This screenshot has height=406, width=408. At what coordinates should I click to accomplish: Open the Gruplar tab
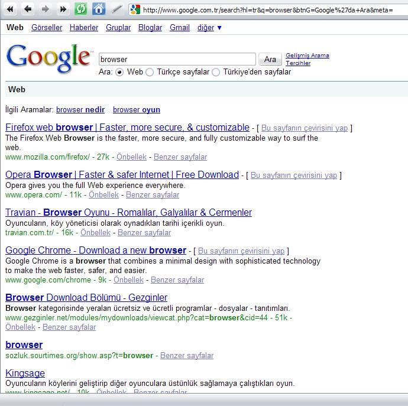click(118, 28)
